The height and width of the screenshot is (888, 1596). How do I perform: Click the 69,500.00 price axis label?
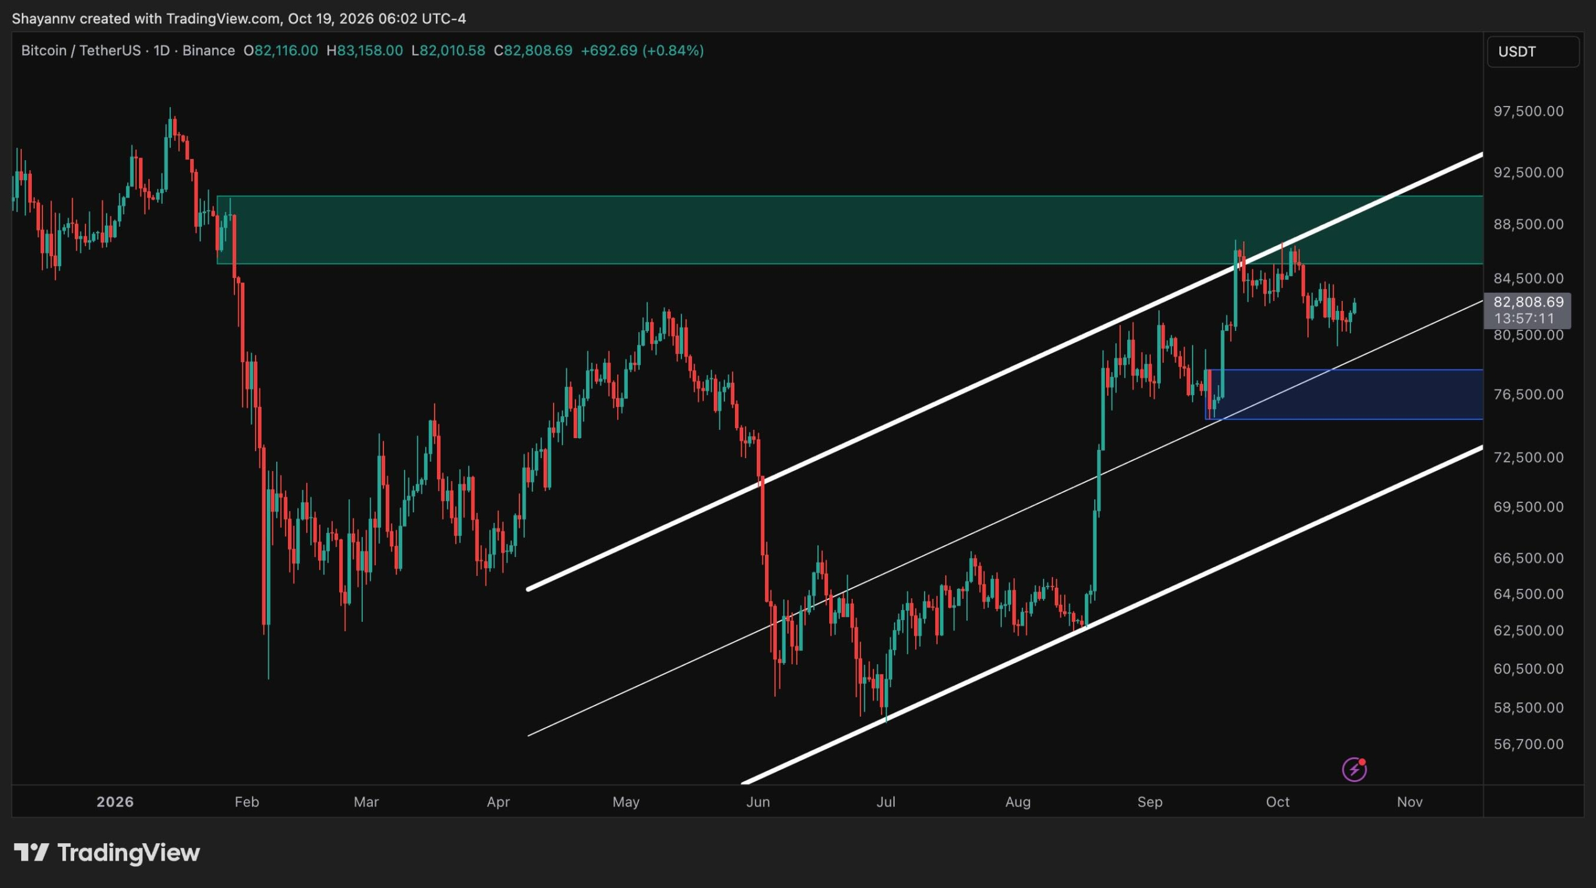1528,507
